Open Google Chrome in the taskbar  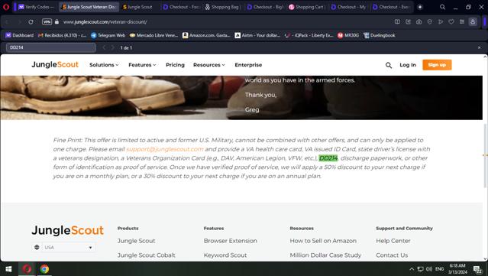coord(44,269)
